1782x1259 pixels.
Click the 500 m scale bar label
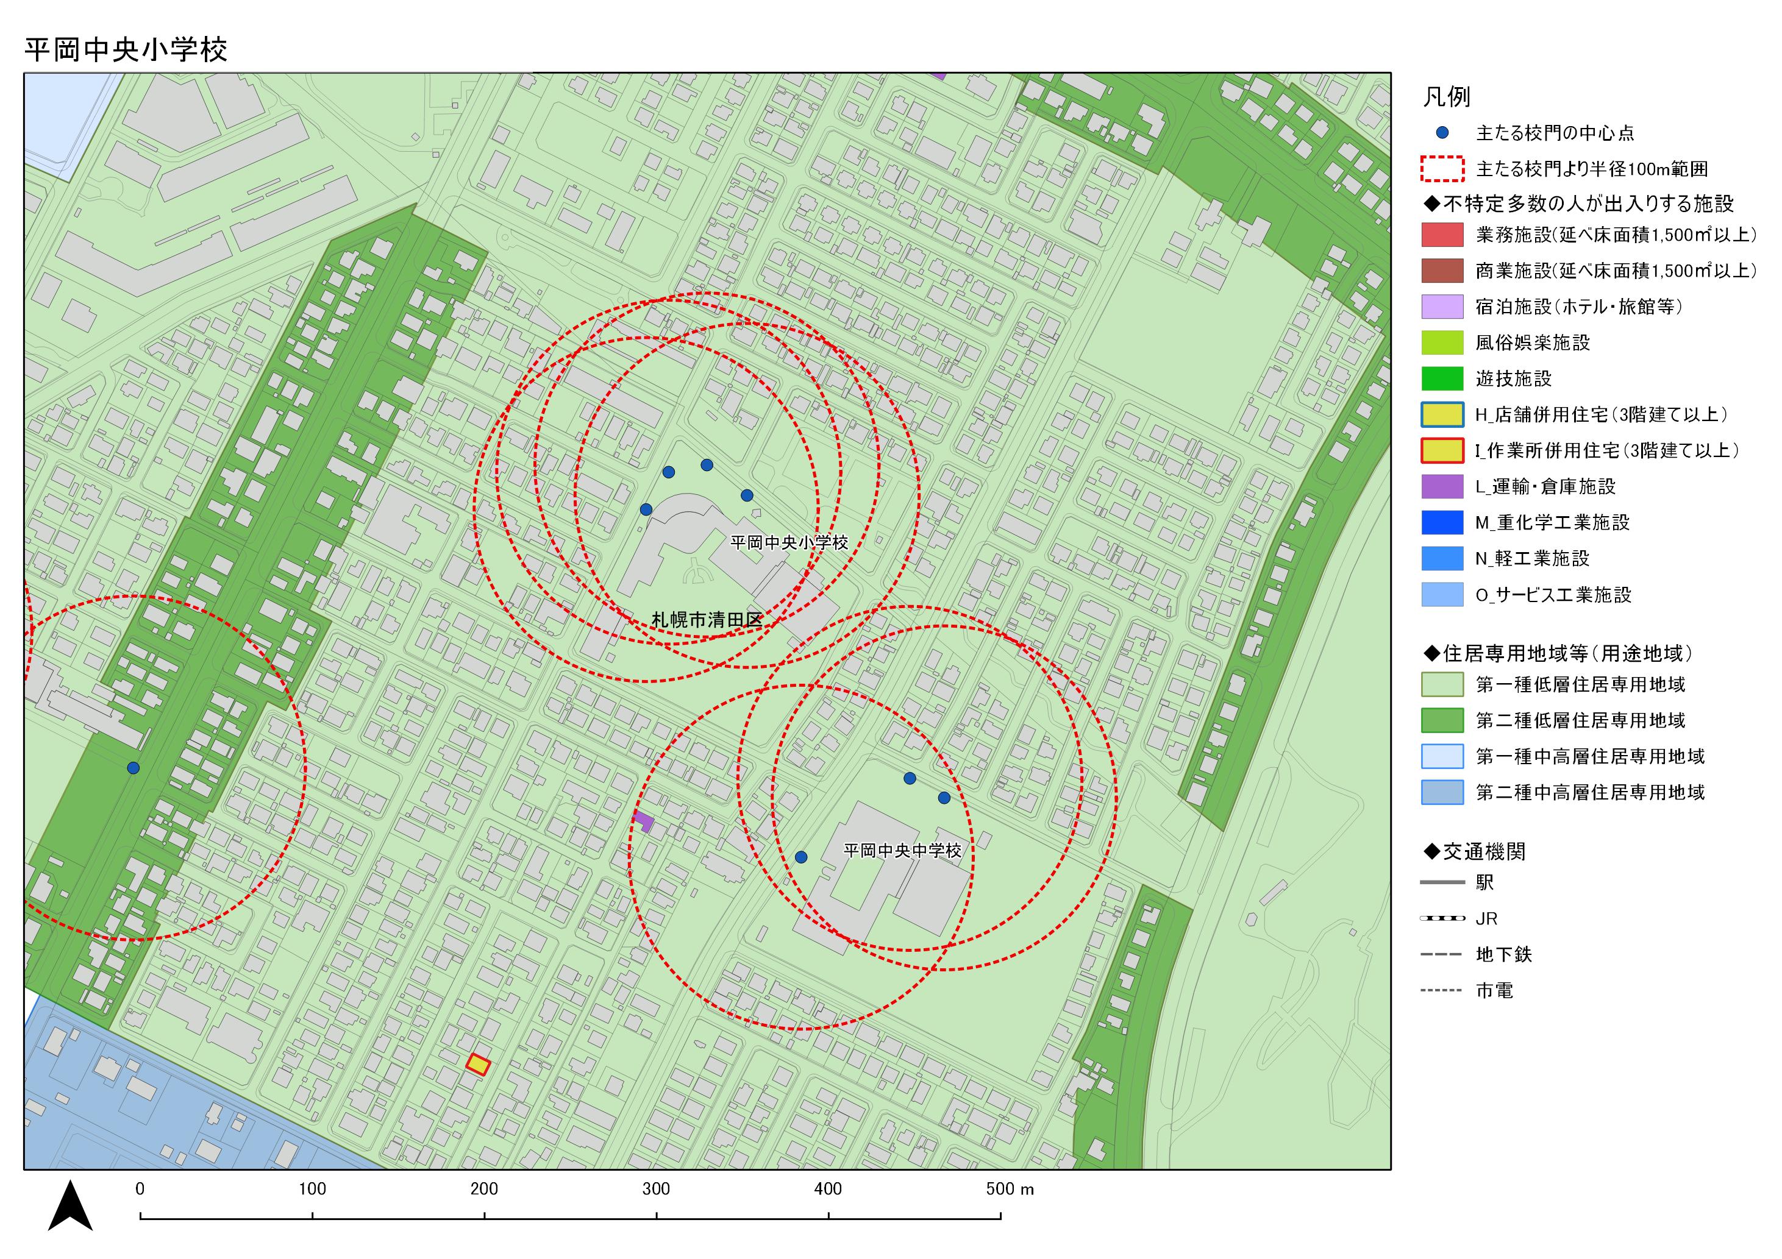(x=1010, y=1189)
